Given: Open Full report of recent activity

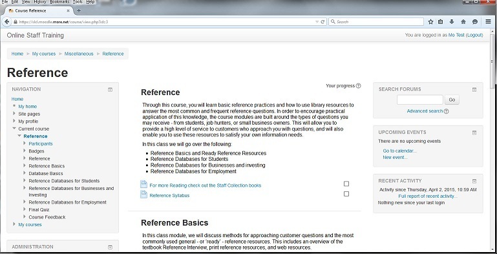Looking at the screenshot, I should (428, 196).
